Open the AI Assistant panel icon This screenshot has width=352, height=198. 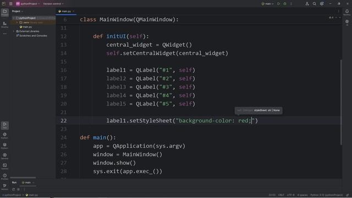coord(347,22)
